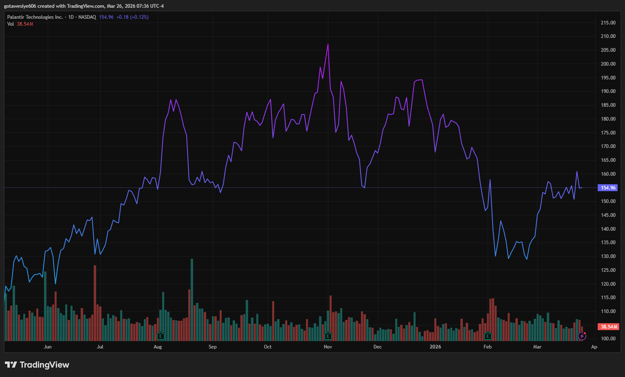Click the 180.00 price axis label
Screen dimensions: 625x377
click(x=608, y=119)
